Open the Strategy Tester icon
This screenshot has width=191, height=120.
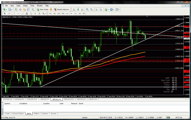(33, 10)
